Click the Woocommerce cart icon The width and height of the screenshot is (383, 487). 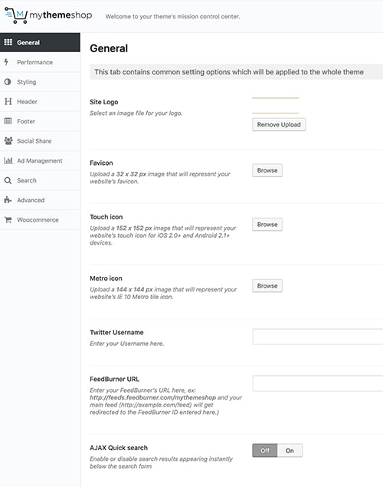click(8, 220)
